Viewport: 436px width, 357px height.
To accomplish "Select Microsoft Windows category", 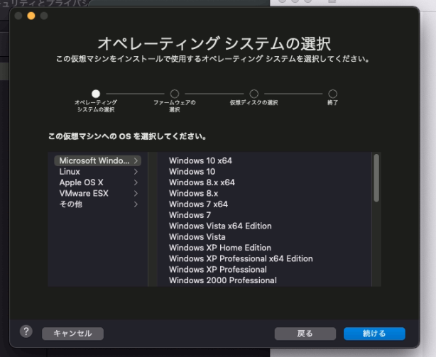I will [x=97, y=160].
